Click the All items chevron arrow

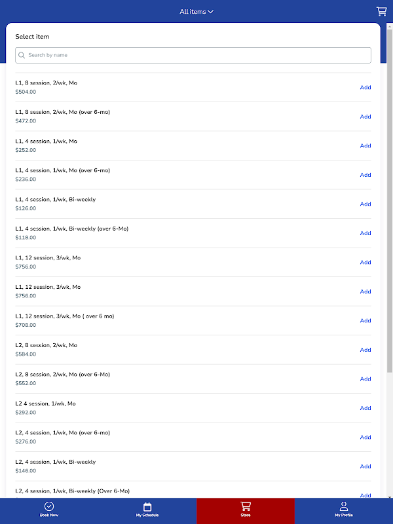(211, 12)
